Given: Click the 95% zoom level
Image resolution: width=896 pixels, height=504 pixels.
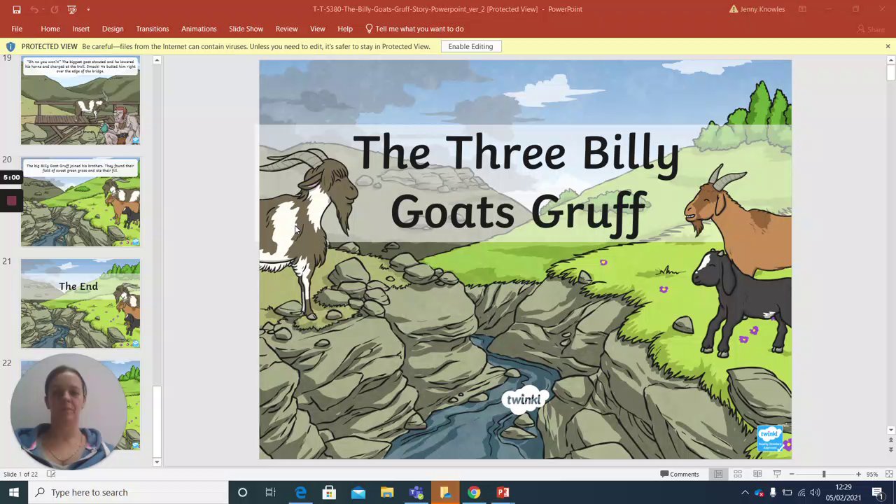Looking at the screenshot, I should click(872, 474).
